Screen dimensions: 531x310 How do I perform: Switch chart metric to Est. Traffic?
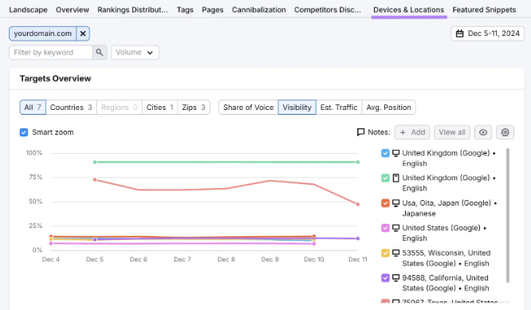tap(339, 108)
